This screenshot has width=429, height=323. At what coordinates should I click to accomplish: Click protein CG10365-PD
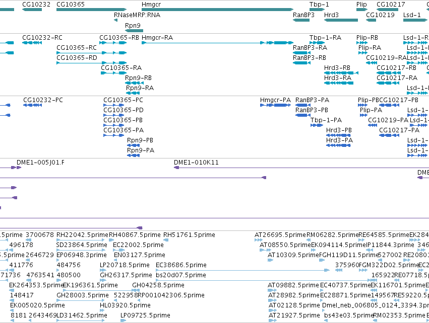click(x=124, y=110)
